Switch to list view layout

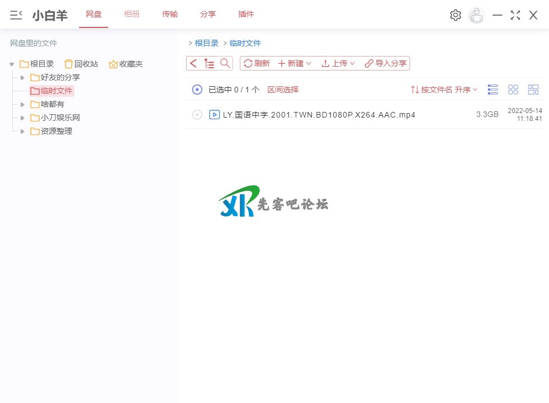pos(493,90)
